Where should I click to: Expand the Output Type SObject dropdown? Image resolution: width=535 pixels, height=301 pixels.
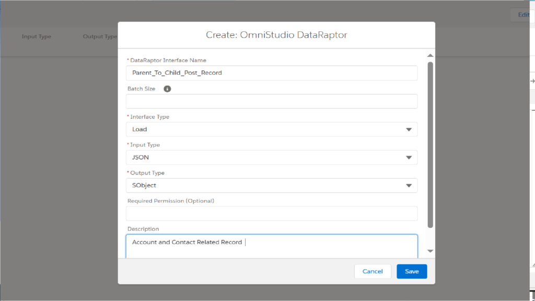[272, 186]
